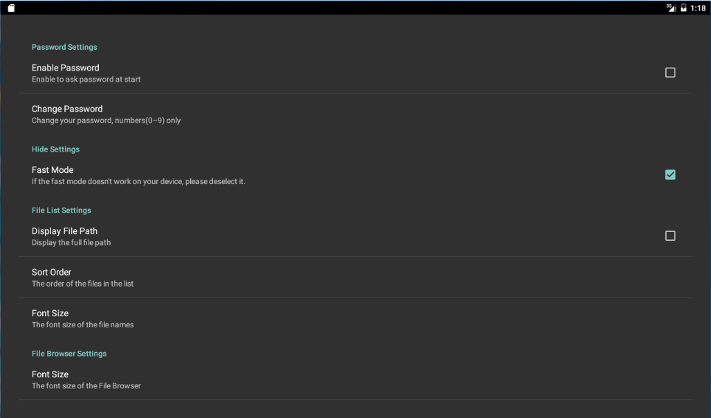Tick the Display File Path checkbox

tap(670, 236)
